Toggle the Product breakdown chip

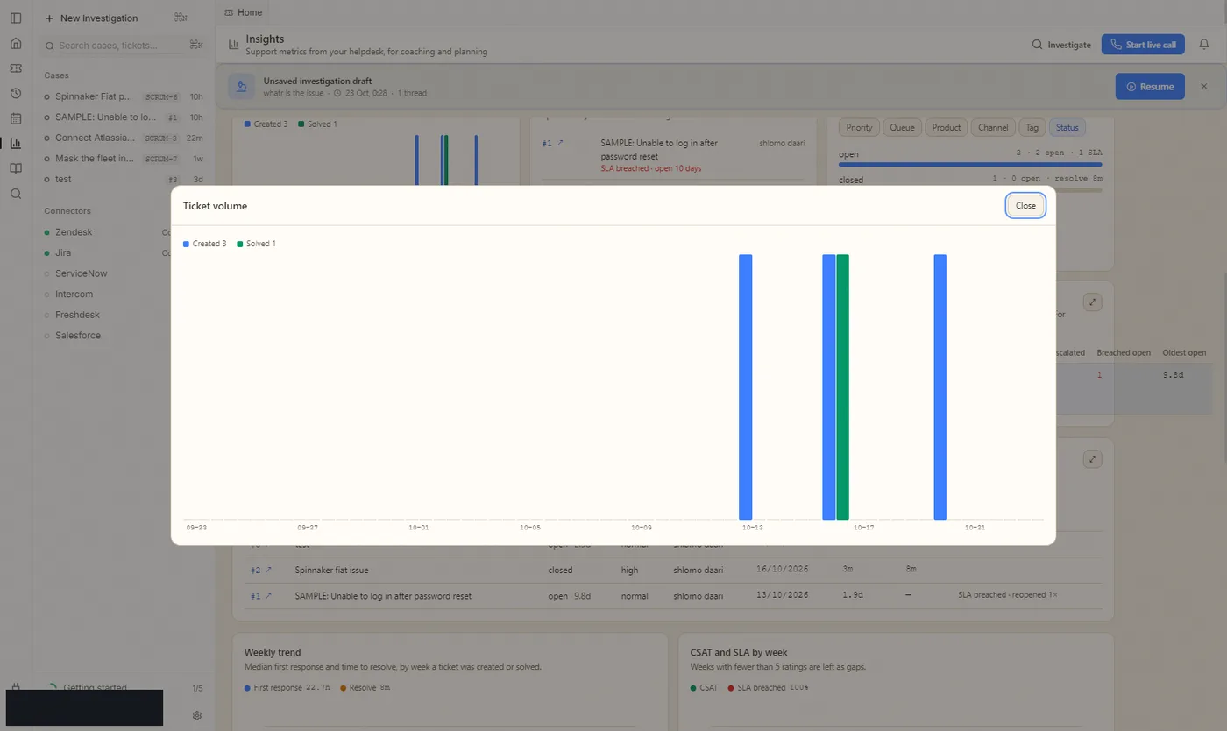[x=946, y=128]
